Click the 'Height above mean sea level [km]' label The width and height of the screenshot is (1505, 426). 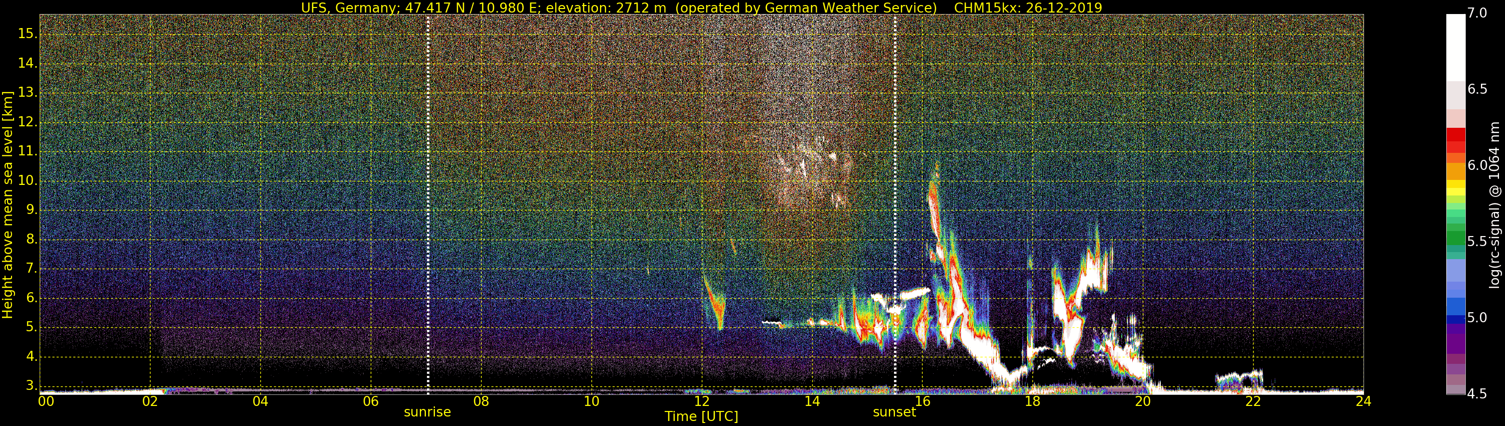pyautogui.click(x=8, y=205)
